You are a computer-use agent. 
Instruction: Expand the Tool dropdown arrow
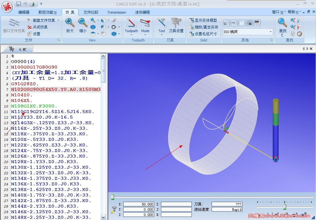(162, 35)
